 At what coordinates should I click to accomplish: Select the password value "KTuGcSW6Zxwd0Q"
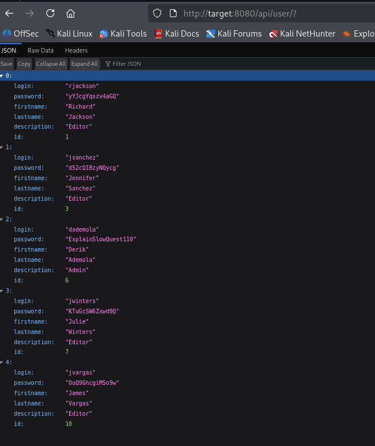pyautogui.click(x=93, y=311)
